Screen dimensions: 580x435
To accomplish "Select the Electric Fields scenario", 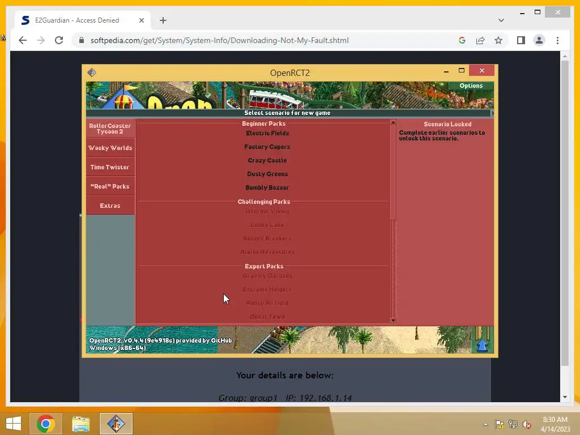I will click(267, 133).
